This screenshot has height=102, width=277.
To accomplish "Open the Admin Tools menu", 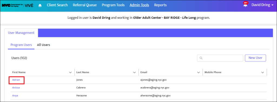I will point(139,5).
